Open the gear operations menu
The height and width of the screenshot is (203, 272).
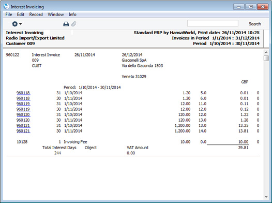click(17, 24)
